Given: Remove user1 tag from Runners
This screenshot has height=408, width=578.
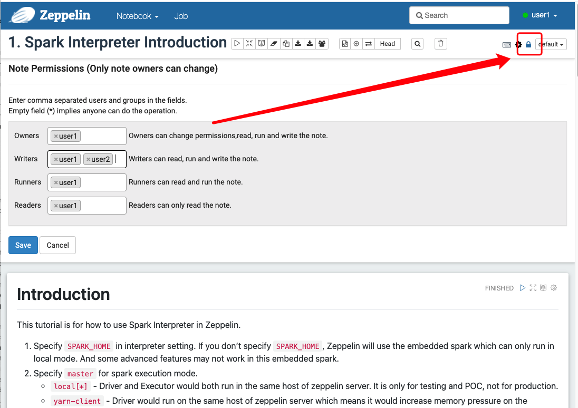Looking at the screenshot, I should point(56,183).
